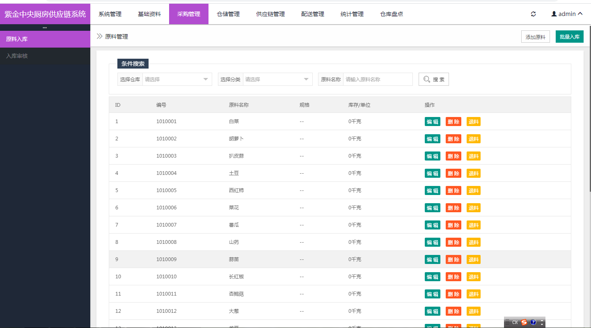Select 原料入库 in the sidebar
Screen dimensions: 591x328
[x=45, y=39]
